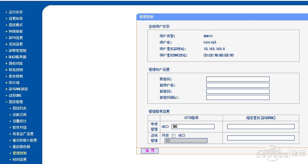Open the 备份和载入配置 page

(x=25, y=140)
